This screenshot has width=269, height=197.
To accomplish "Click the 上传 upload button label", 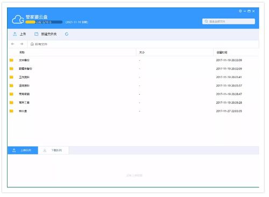I will point(23,34).
